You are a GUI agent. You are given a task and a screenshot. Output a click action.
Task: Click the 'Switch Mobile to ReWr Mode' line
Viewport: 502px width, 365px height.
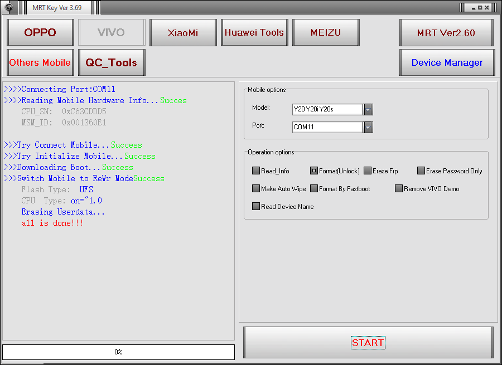pos(84,178)
